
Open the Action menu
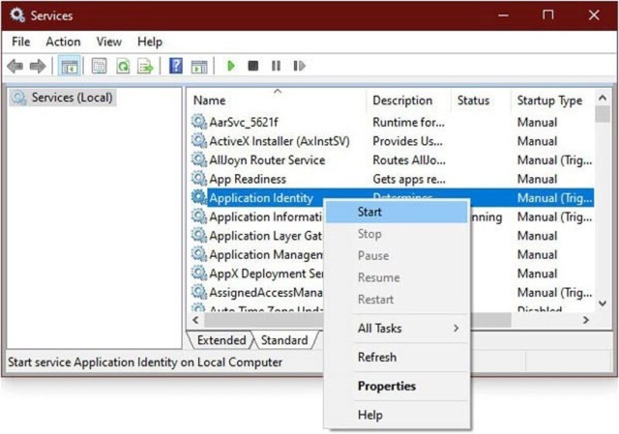(63, 42)
